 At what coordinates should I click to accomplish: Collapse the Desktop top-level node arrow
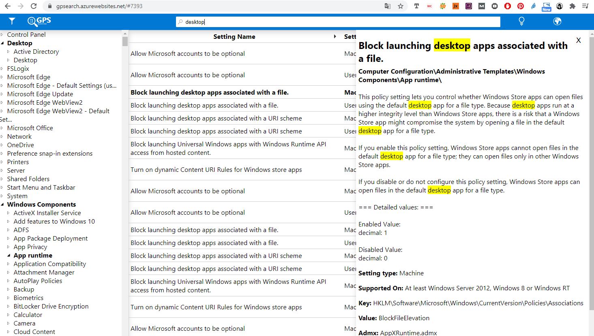(2, 43)
